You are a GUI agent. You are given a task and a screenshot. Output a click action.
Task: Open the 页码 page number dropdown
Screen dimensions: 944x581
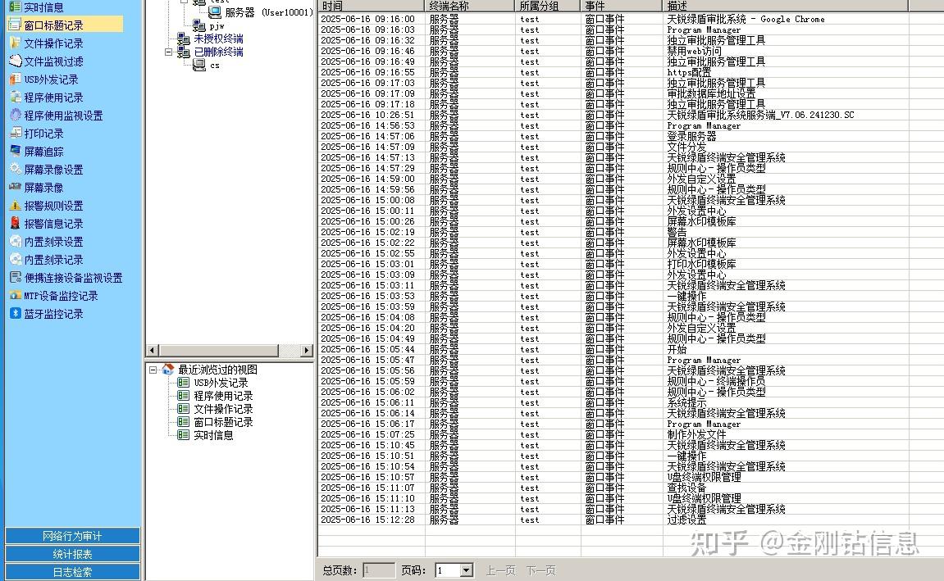click(467, 570)
